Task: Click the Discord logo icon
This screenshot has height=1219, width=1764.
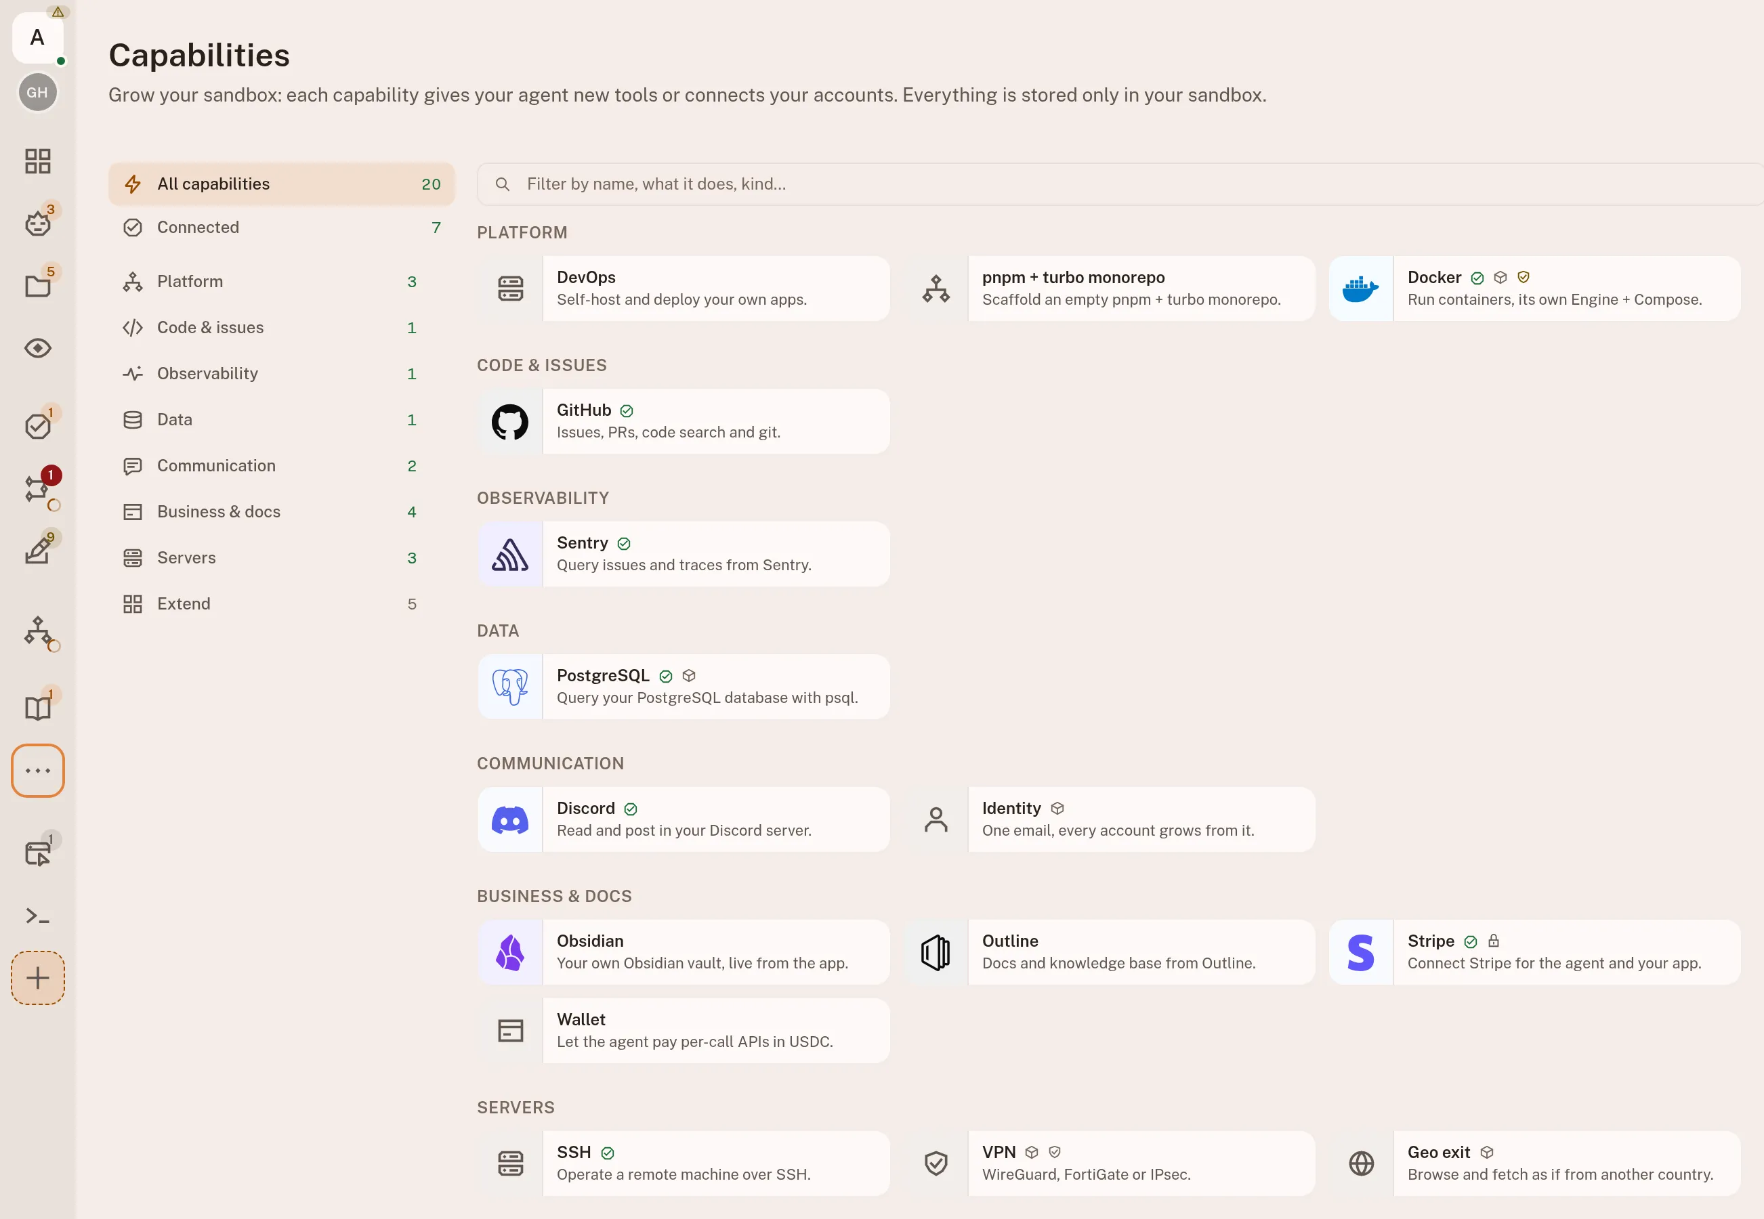Action: point(509,819)
